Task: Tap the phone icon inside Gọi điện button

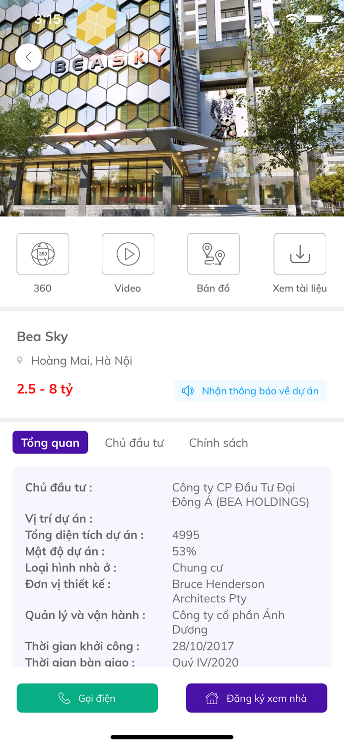Action: [64, 698]
